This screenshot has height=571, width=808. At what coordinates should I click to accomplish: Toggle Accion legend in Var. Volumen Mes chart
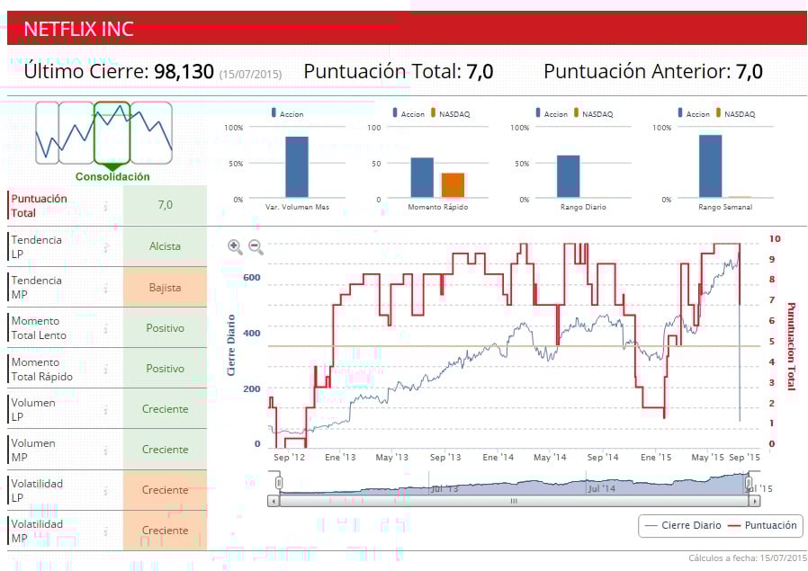tap(288, 114)
